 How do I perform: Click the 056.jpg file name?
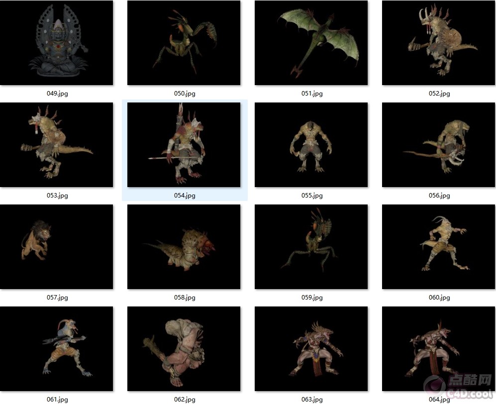tap(439, 195)
